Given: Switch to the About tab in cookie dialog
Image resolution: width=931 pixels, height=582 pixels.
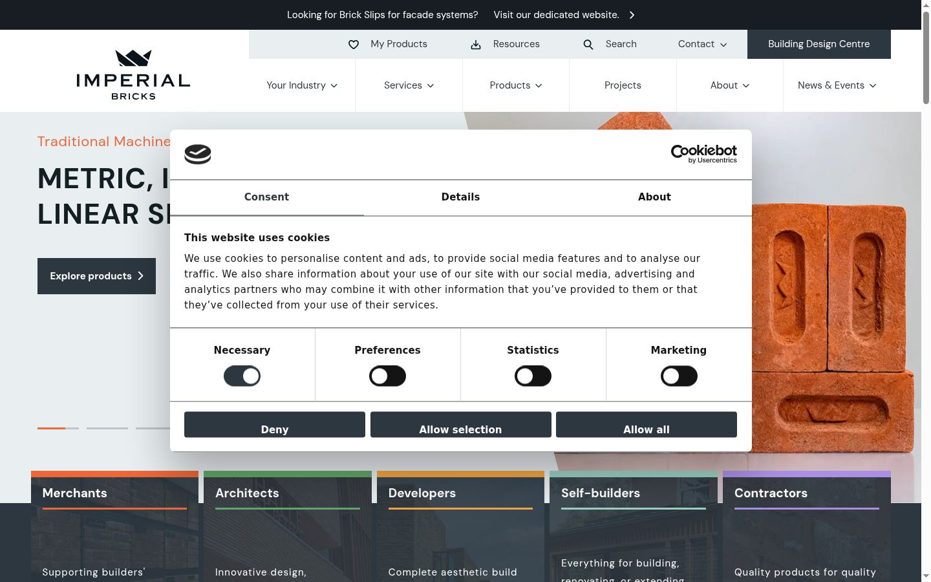Looking at the screenshot, I should [654, 197].
